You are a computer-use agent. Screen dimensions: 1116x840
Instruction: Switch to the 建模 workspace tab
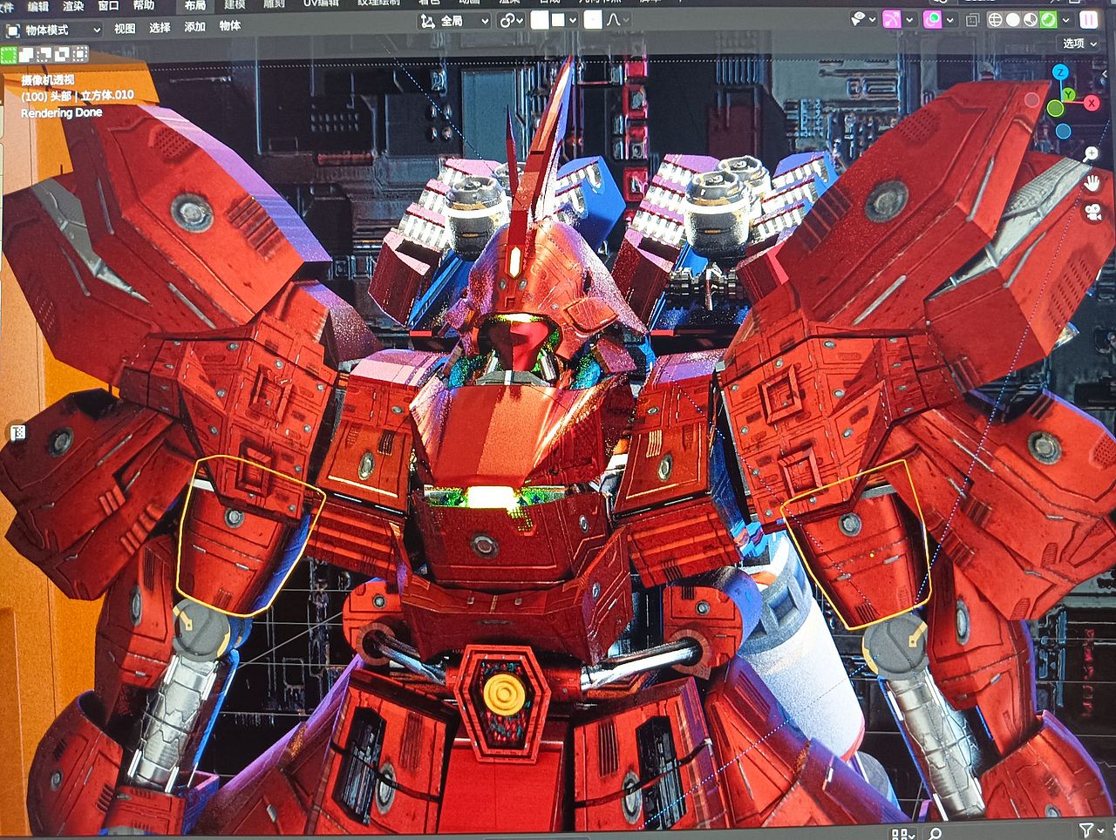click(235, 5)
